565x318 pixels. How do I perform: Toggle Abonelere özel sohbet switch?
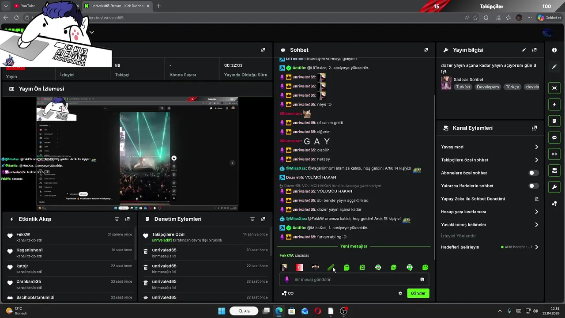click(x=534, y=173)
